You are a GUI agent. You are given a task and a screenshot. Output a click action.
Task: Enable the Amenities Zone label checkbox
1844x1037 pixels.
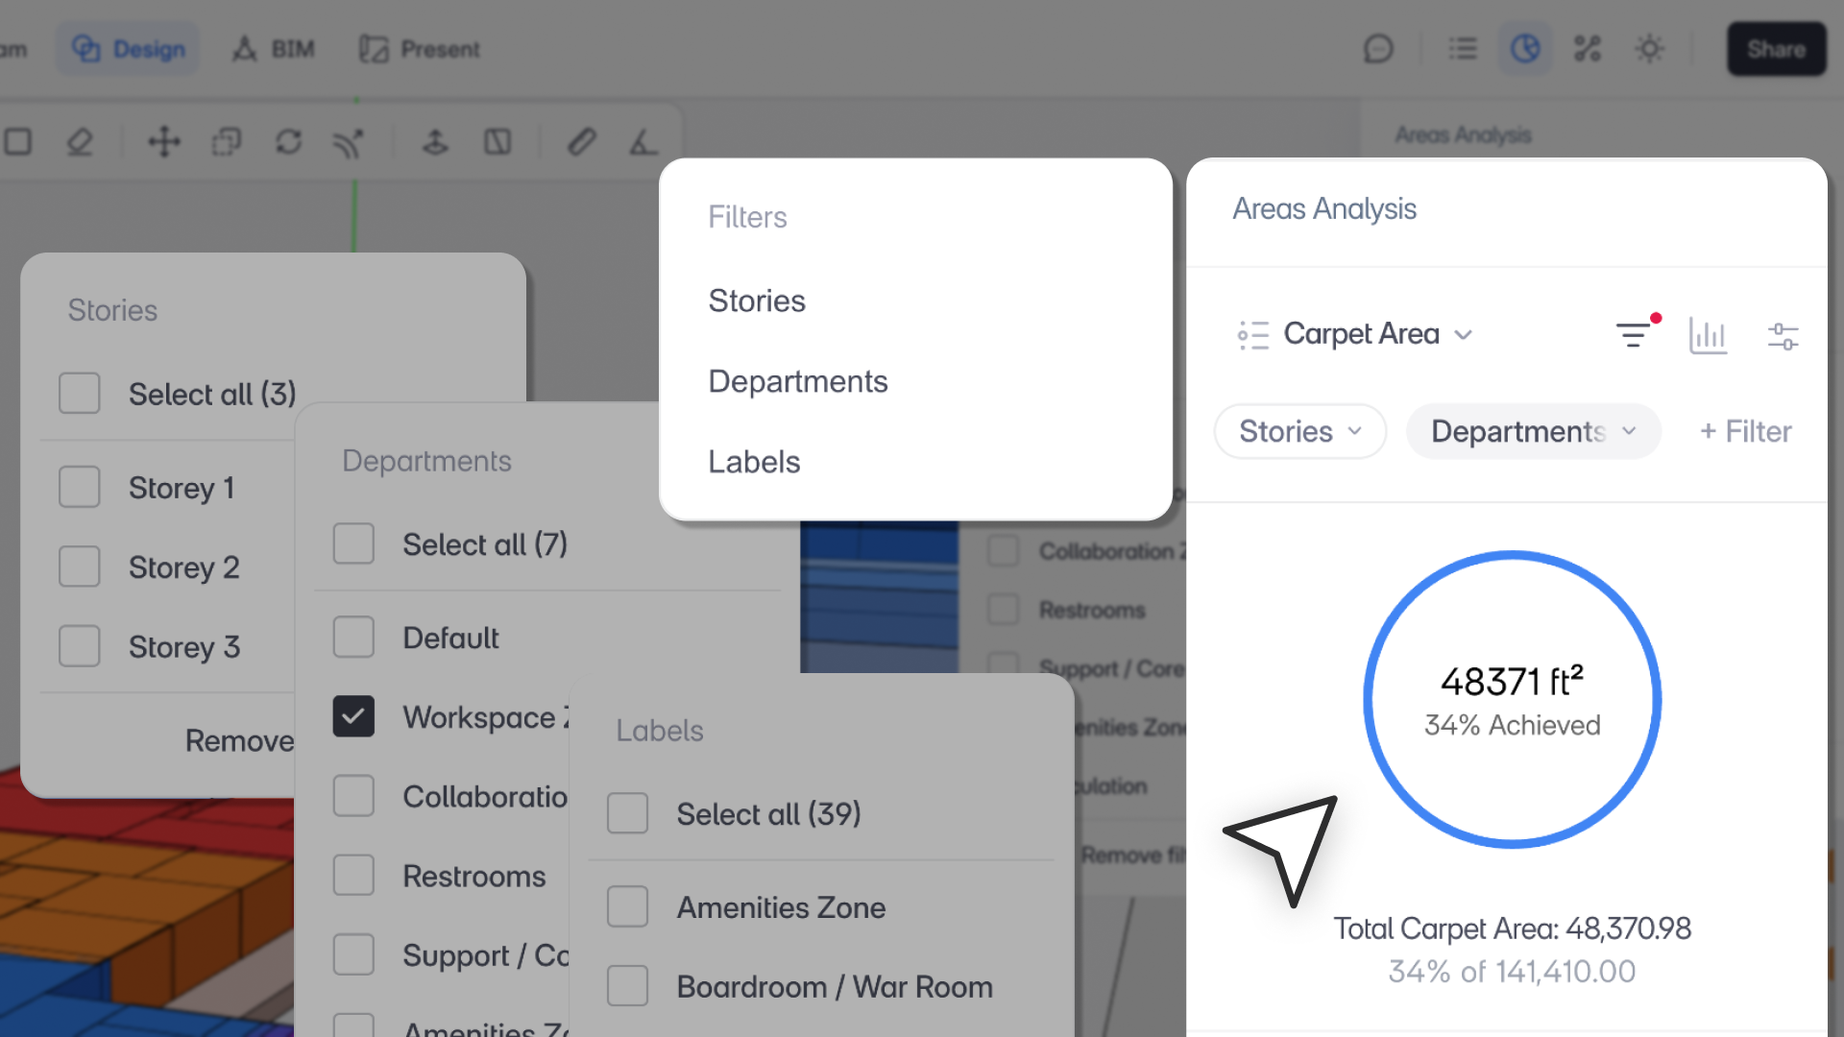pyautogui.click(x=627, y=906)
